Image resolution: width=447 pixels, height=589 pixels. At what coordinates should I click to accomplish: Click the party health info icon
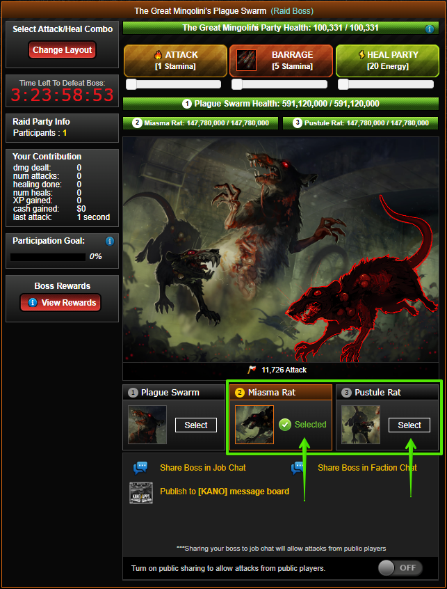coord(430,29)
